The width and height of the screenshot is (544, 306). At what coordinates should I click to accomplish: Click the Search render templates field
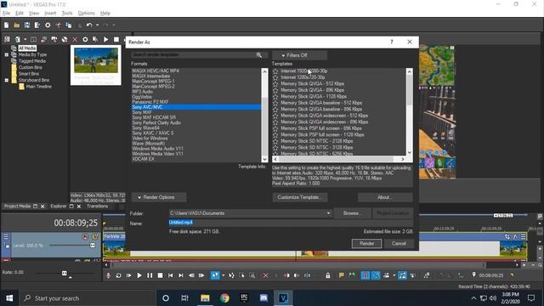[195, 54]
